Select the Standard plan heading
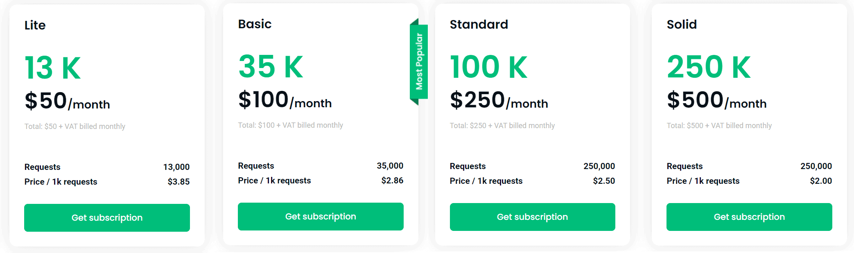 click(479, 25)
